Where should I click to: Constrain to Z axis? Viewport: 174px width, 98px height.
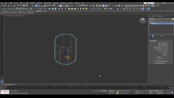(x=140, y=9)
